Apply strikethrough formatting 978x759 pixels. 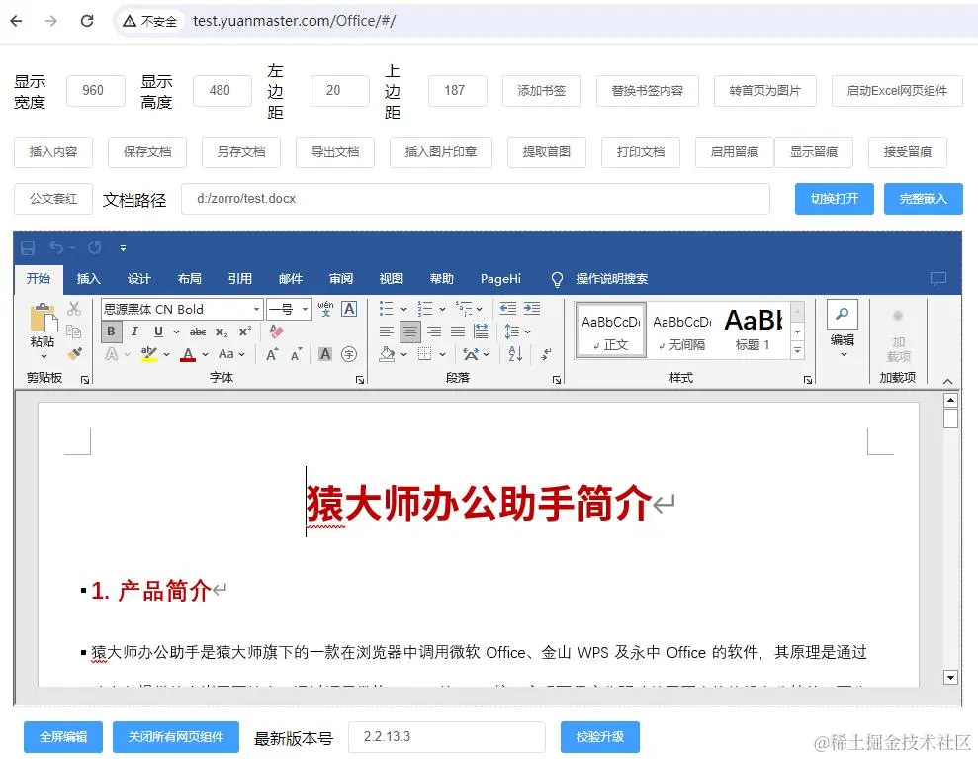point(199,331)
